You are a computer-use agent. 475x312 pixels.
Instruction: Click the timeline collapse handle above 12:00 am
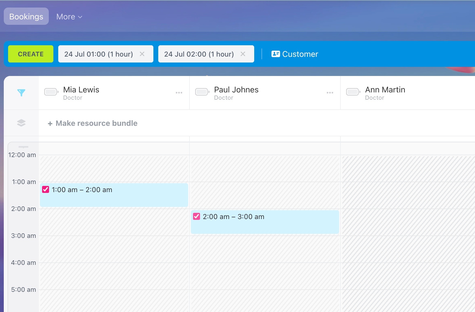pos(23,147)
